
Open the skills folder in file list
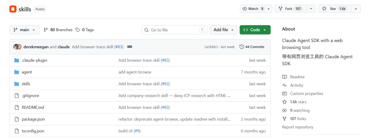[x=26, y=84]
